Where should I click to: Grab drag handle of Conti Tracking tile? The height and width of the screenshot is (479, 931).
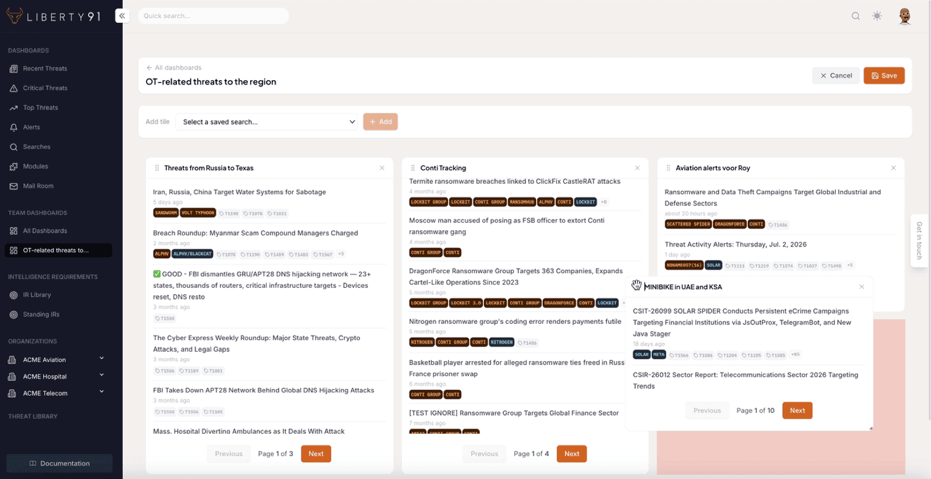tap(413, 168)
